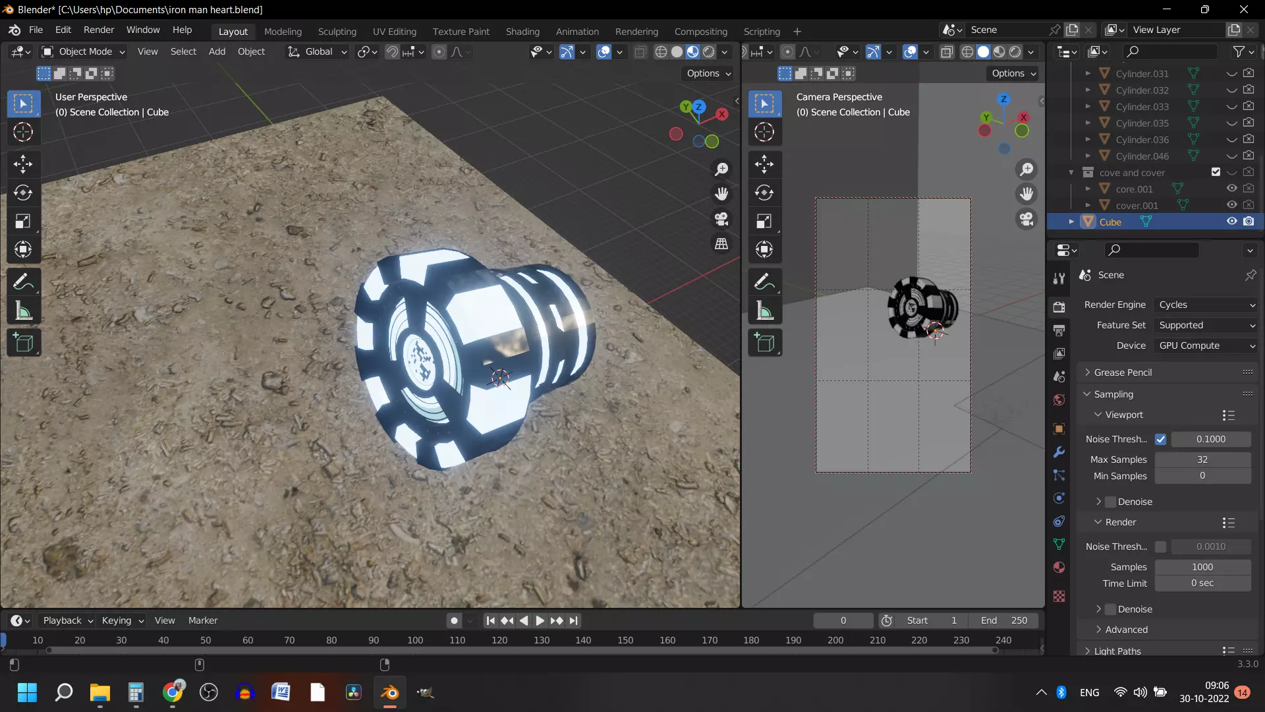
Task: Open the Physics properties tab
Action: point(1059,498)
